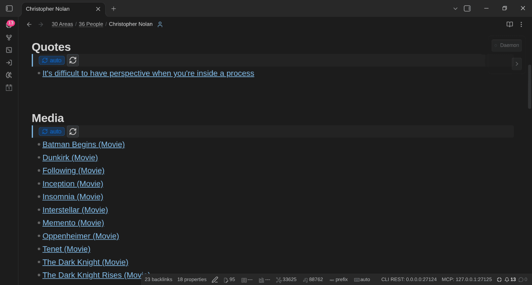Click the pencil edit-mode icon in status bar
532x285 pixels.
coord(215,280)
